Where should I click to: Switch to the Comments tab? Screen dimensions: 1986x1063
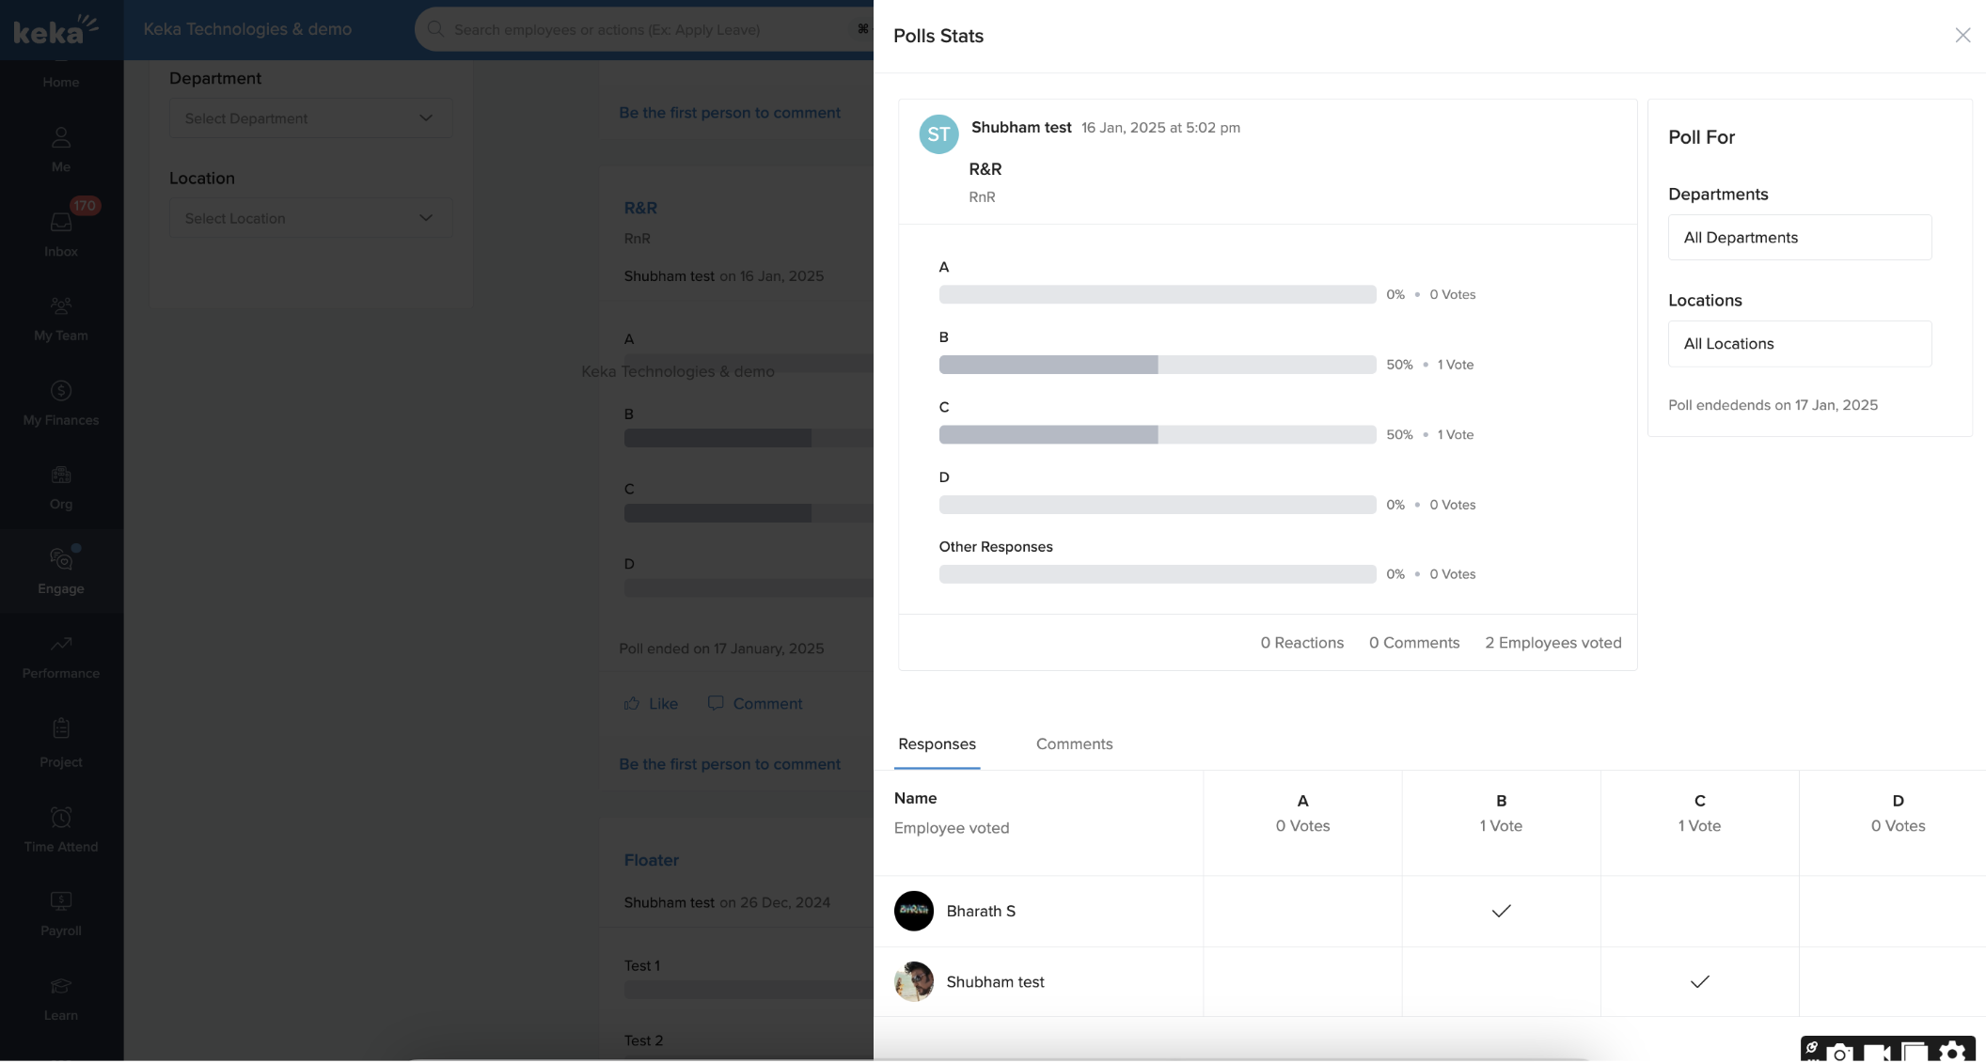(1074, 744)
